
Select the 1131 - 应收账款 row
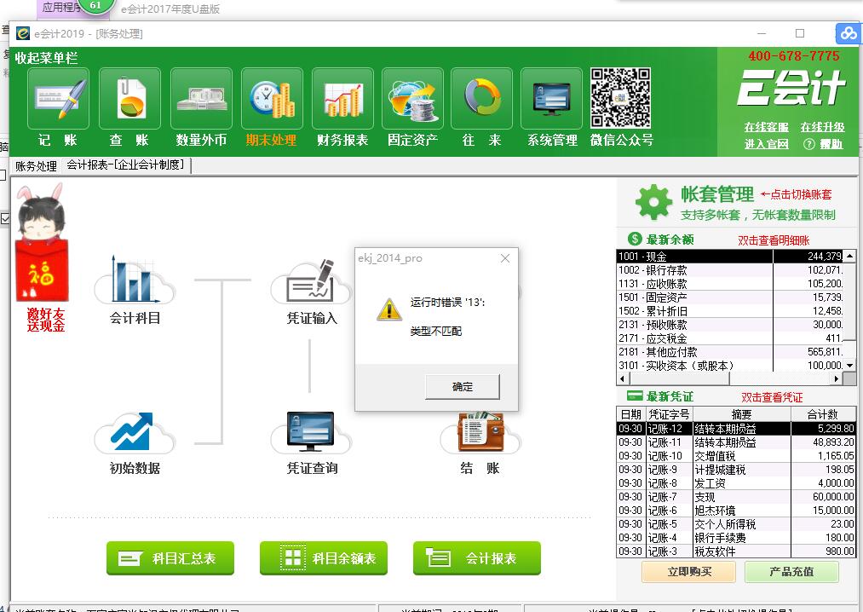click(730, 284)
